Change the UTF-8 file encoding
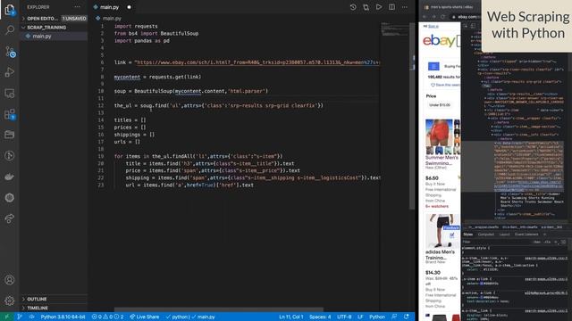The width and height of the screenshot is (572, 321). pyautogui.click(x=344, y=317)
